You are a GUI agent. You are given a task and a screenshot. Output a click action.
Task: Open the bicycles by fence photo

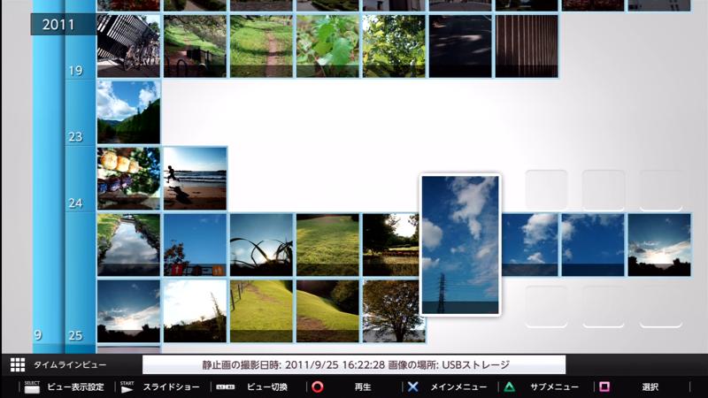click(x=128, y=46)
